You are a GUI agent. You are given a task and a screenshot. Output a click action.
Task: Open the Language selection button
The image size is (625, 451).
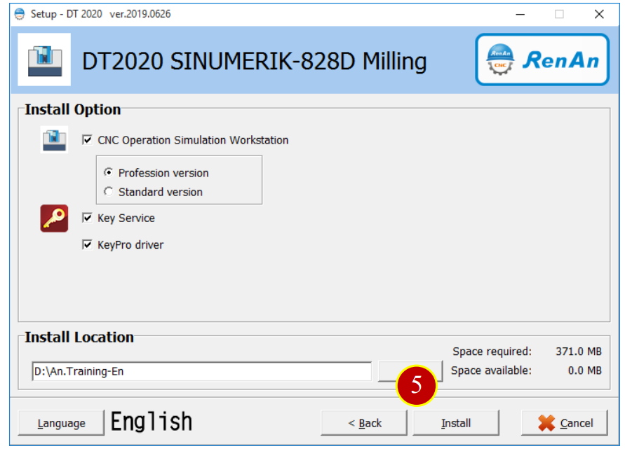click(x=61, y=423)
